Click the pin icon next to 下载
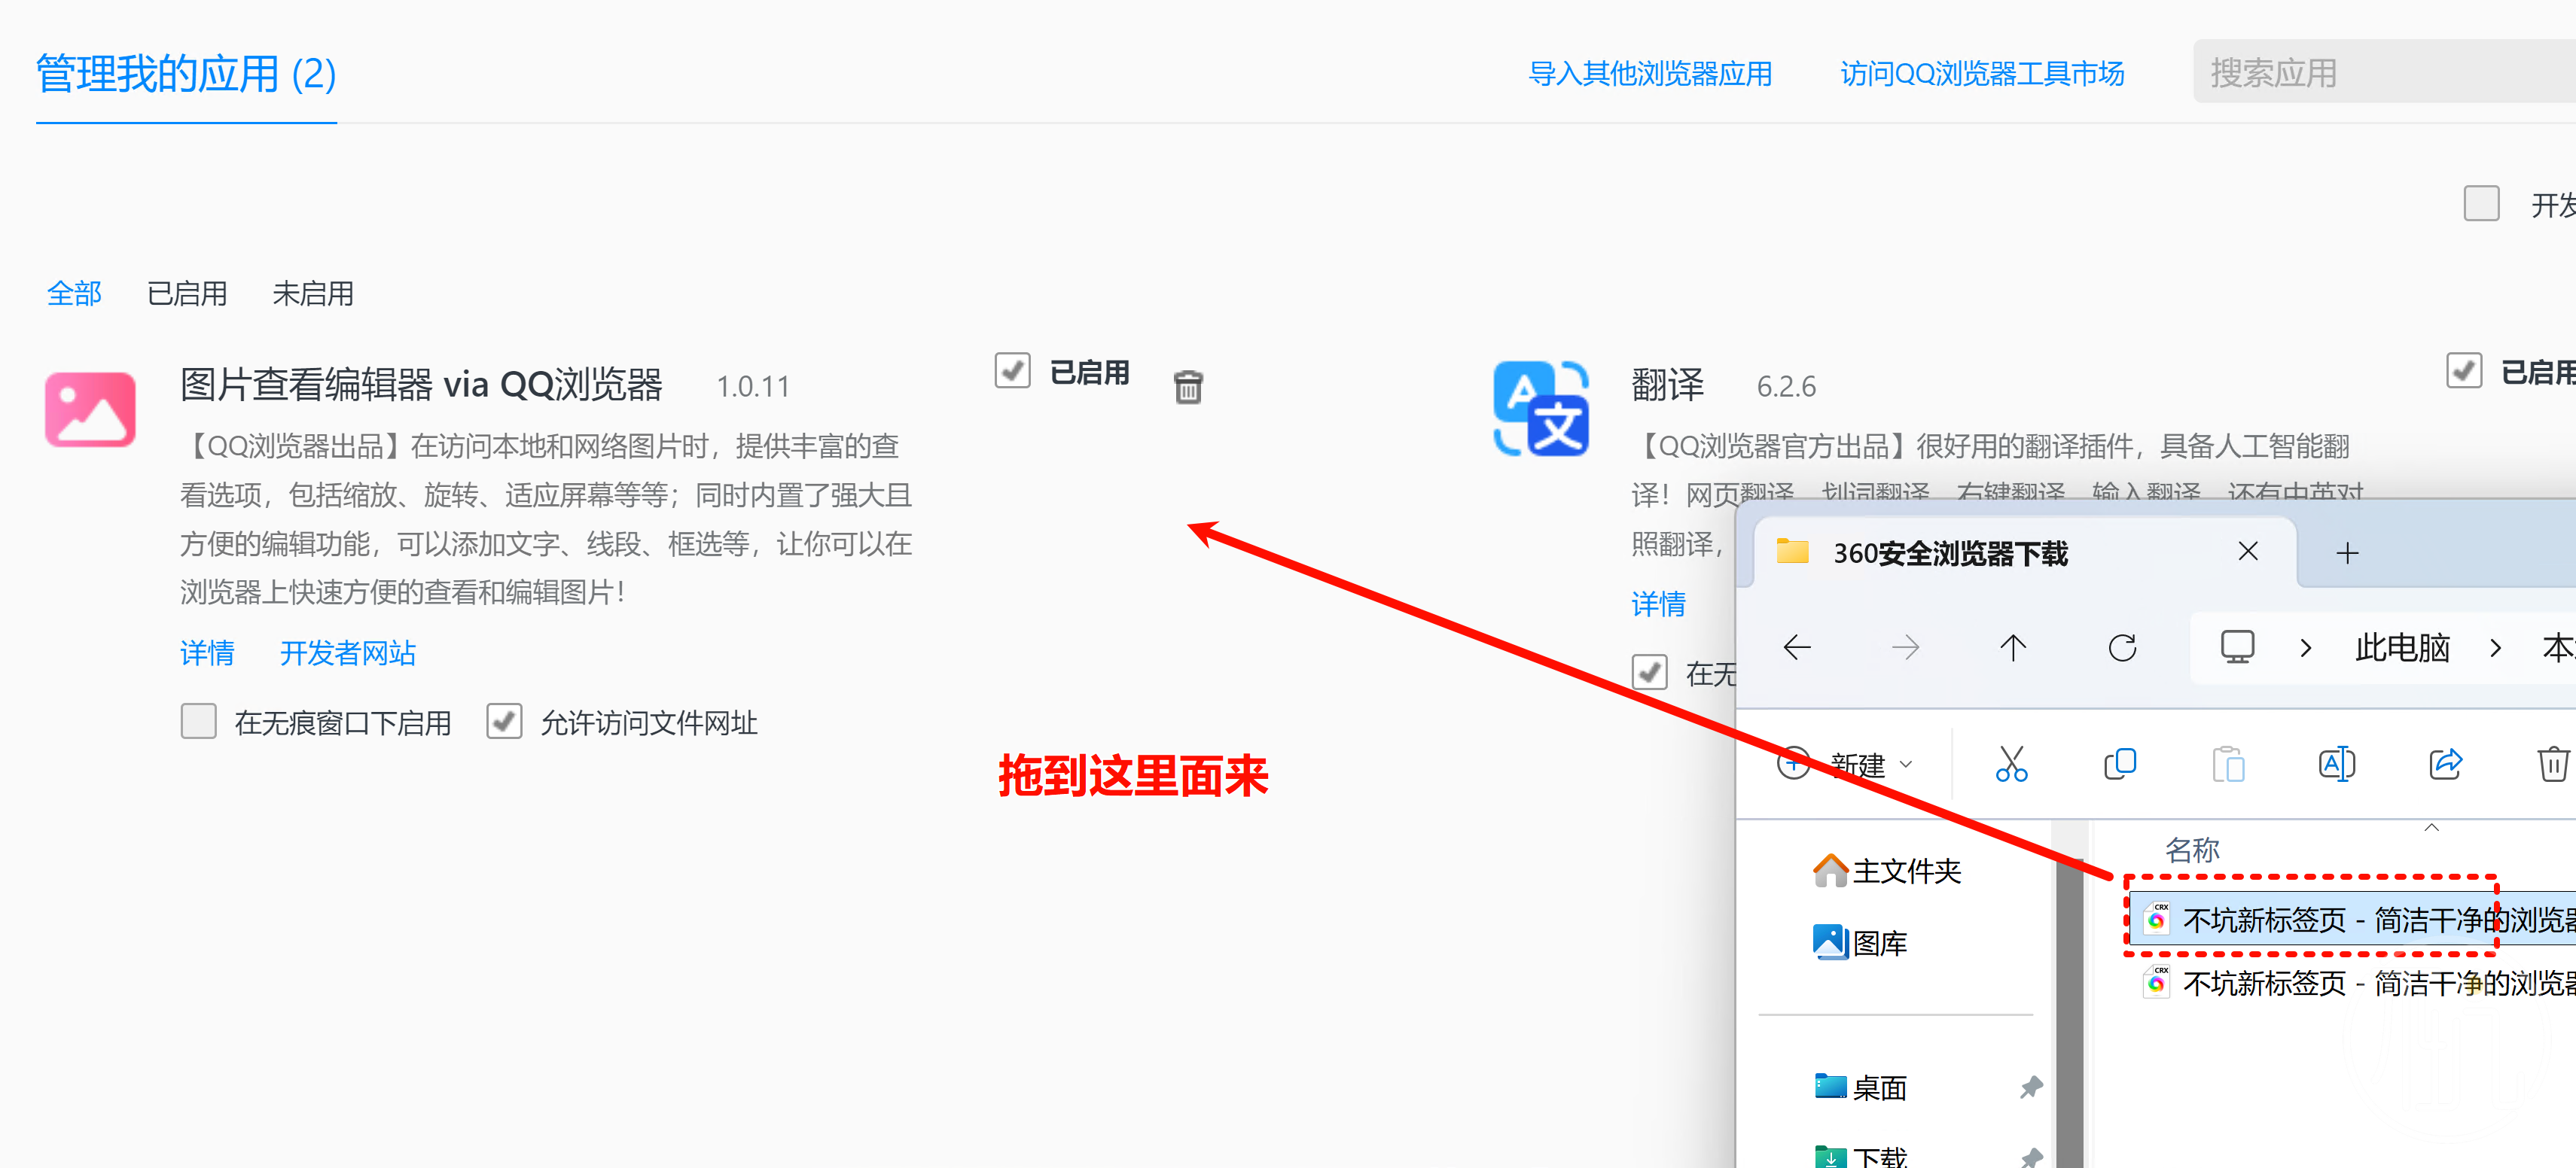 pos(2031,1158)
